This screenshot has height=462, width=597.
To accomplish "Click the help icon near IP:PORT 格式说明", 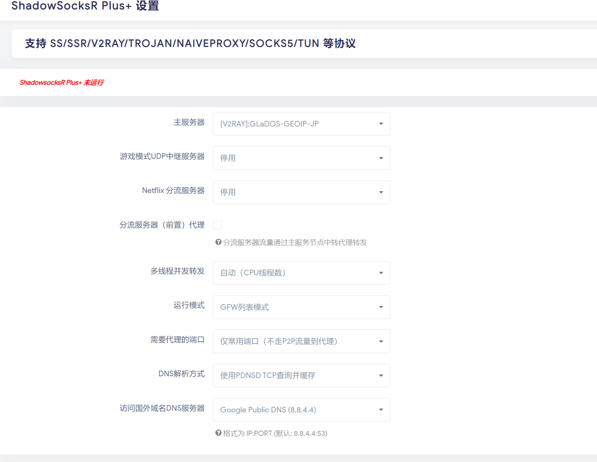I will click(218, 433).
